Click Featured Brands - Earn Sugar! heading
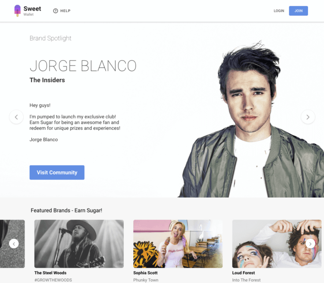This screenshot has height=283, width=324. 66,210
